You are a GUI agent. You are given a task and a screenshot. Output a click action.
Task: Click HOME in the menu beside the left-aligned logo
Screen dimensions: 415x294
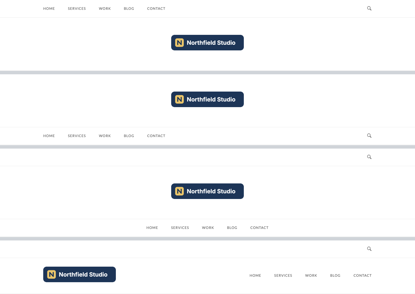pos(255,276)
